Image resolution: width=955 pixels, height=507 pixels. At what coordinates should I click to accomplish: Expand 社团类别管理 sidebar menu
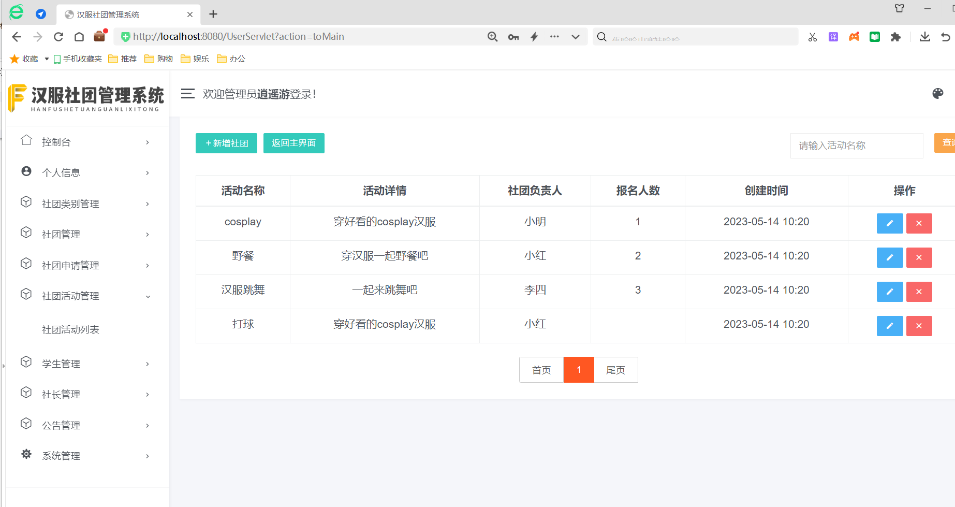(87, 204)
